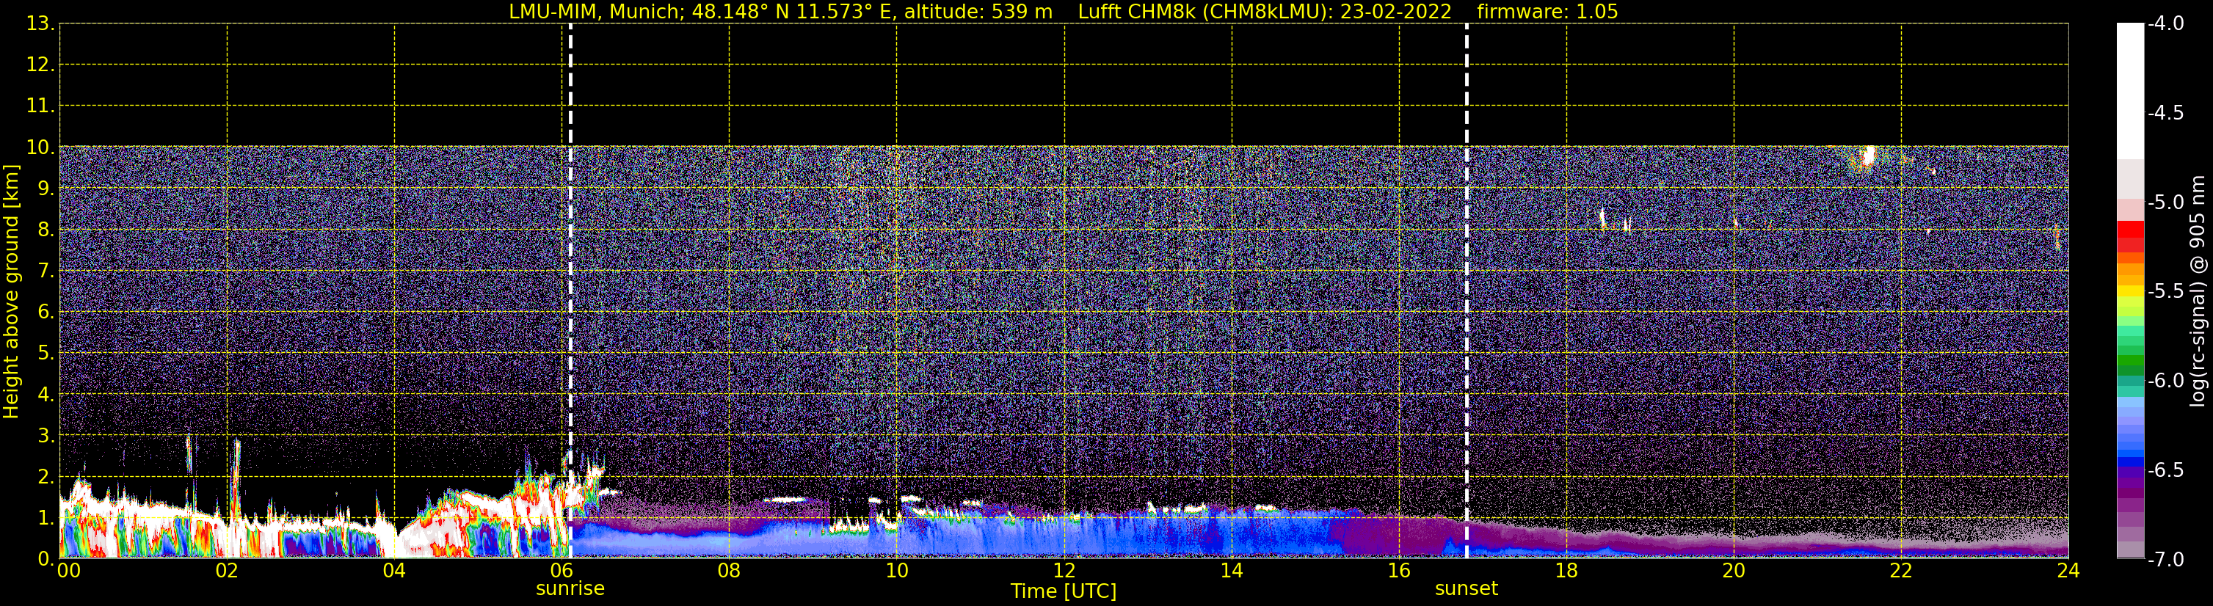Screen dimensions: 2213x606
Task: Click the colorbar tick label "-5.0"
Action: tap(2165, 202)
